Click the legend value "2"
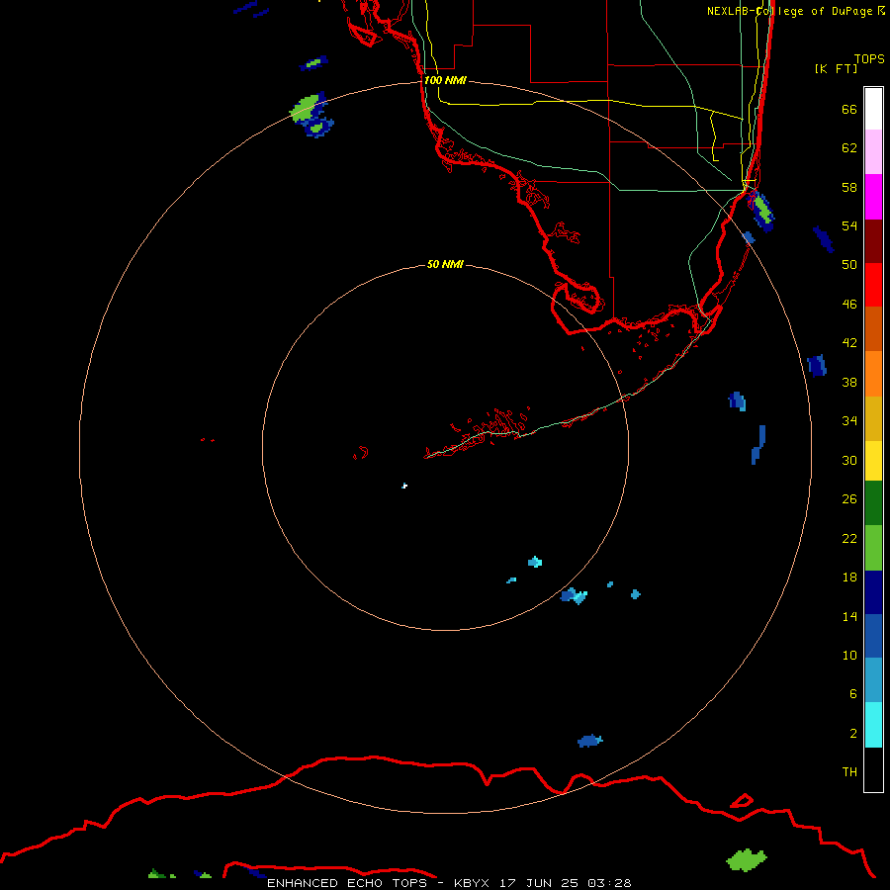The height and width of the screenshot is (890, 890). coord(852,734)
